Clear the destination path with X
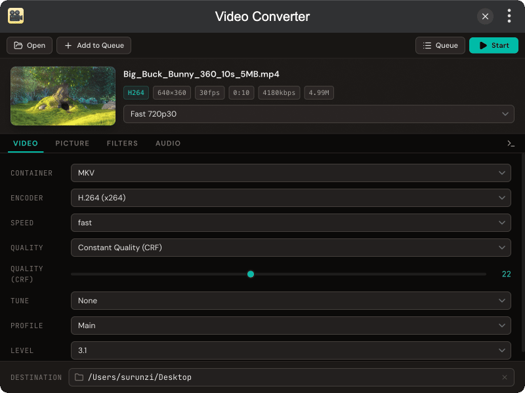Screen dimensions: 525x393 505,377
